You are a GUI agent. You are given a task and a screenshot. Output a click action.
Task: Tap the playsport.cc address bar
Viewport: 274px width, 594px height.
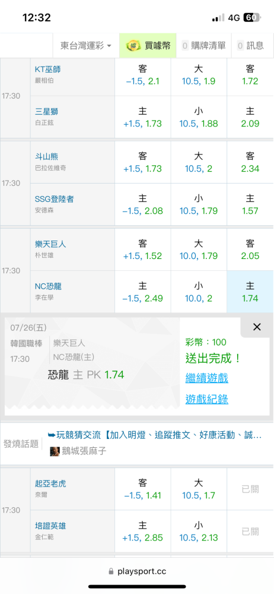point(137,571)
